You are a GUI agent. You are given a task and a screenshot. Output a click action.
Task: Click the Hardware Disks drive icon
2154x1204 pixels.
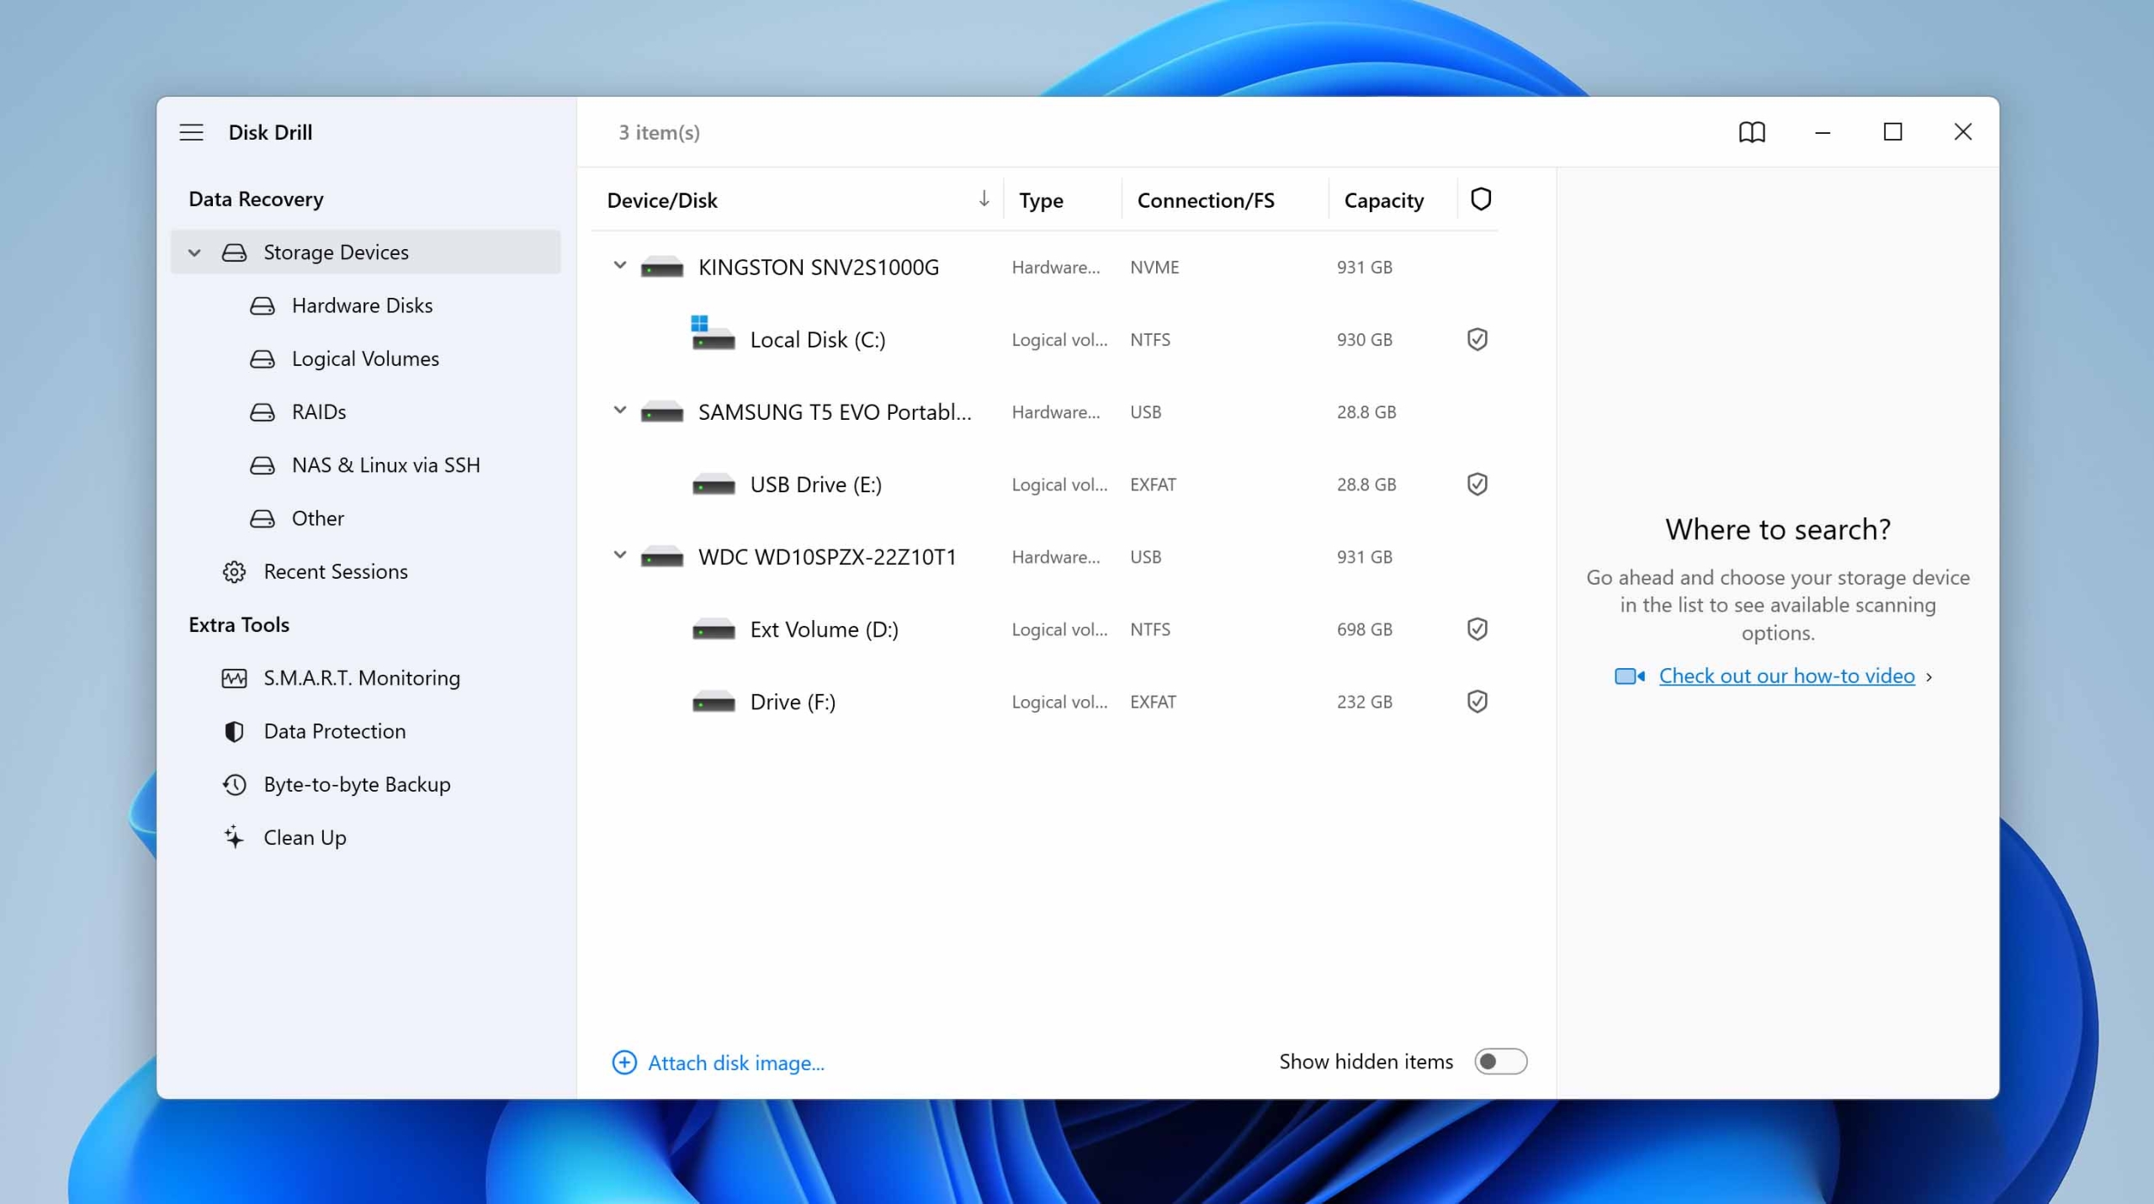click(x=263, y=305)
